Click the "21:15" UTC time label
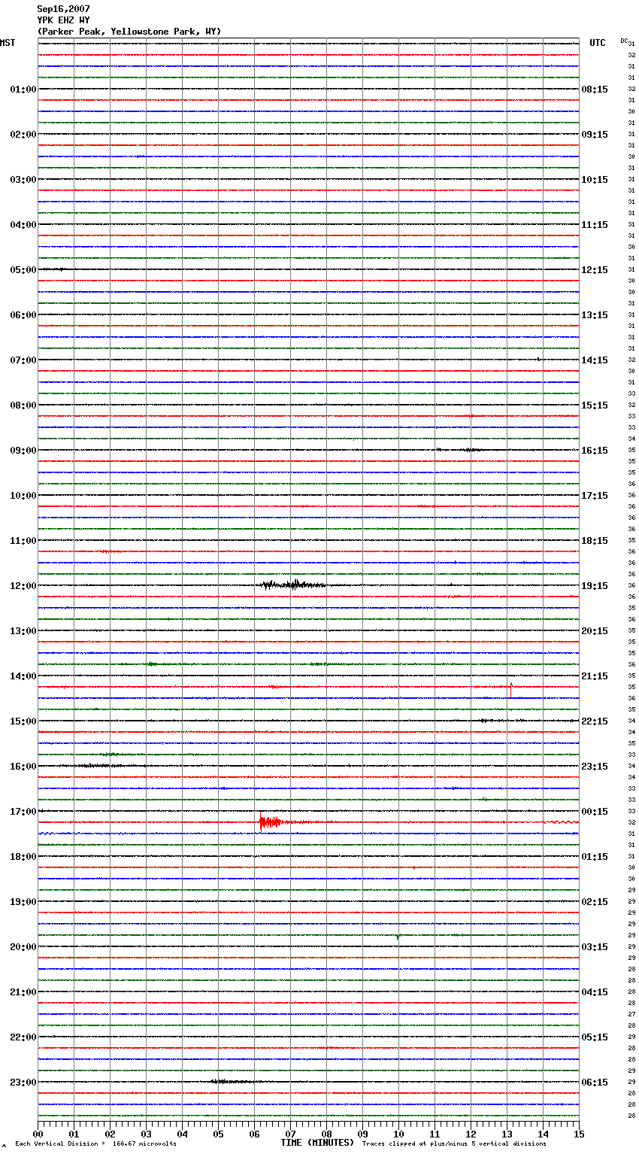 (595, 676)
